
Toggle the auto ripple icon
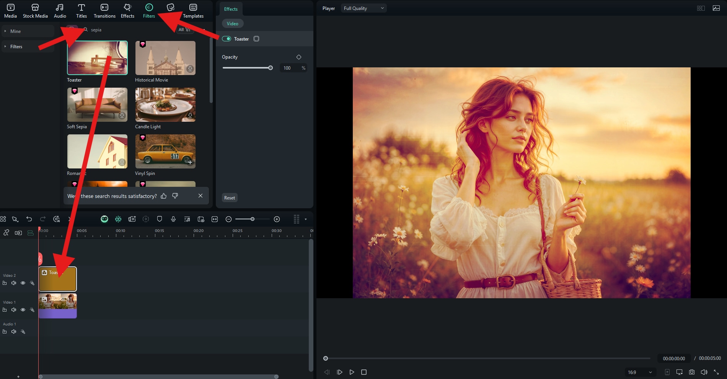coord(18,233)
